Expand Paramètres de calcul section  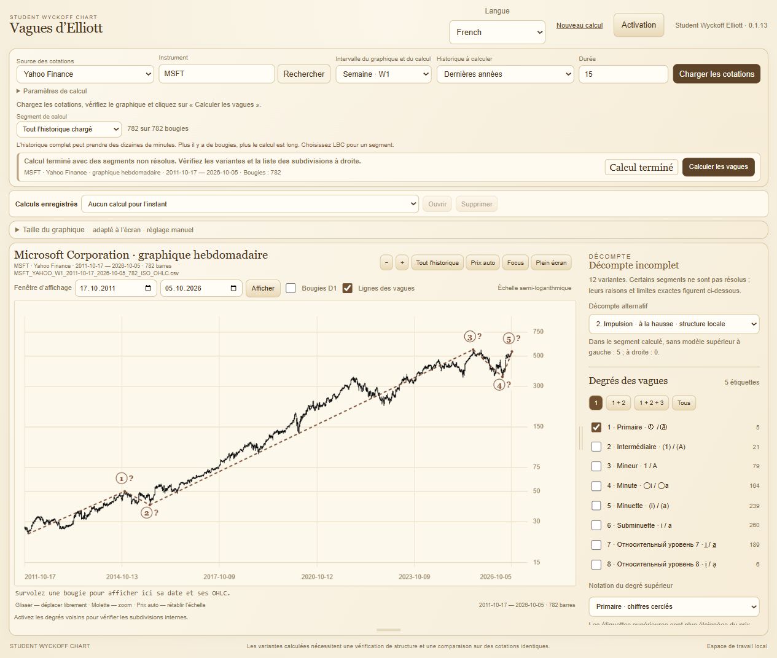tap(52, 91)
